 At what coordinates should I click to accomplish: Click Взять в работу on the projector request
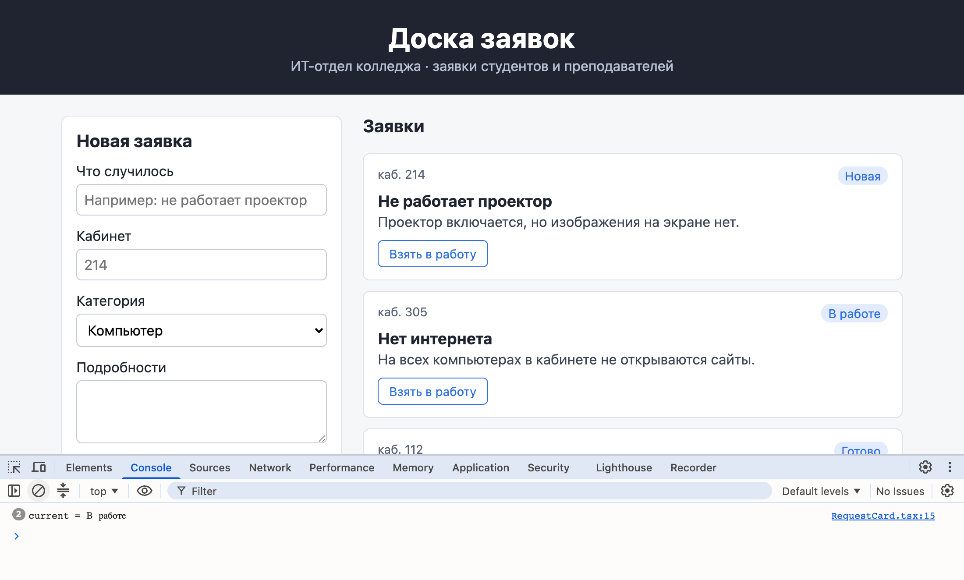tap(433, 254)
